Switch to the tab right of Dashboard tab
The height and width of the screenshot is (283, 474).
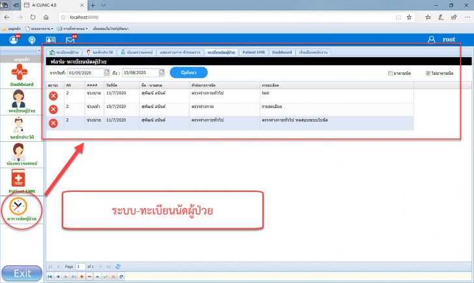313,52
